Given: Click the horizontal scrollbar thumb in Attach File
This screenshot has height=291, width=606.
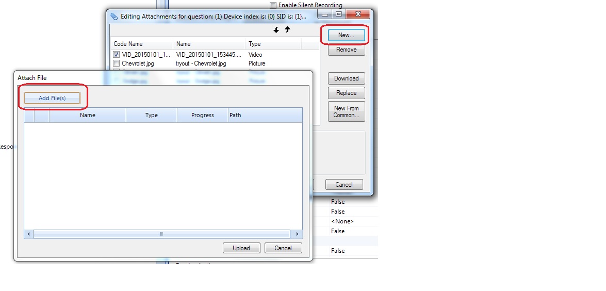Looking at the screenshot, I should (x=161, y=234).
